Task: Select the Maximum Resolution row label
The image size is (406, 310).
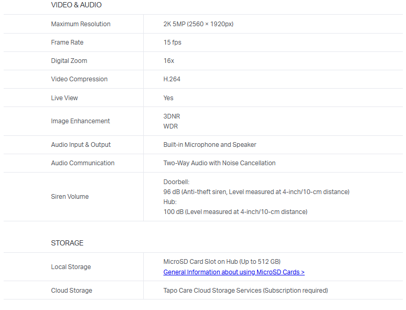Action: [x=81, y=24]
